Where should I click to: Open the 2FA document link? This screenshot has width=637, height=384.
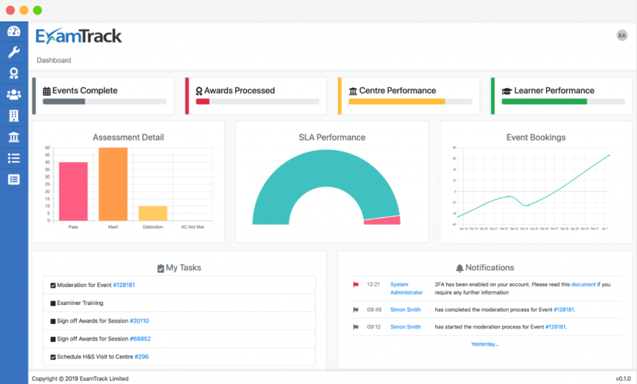[x=584, y=284]
